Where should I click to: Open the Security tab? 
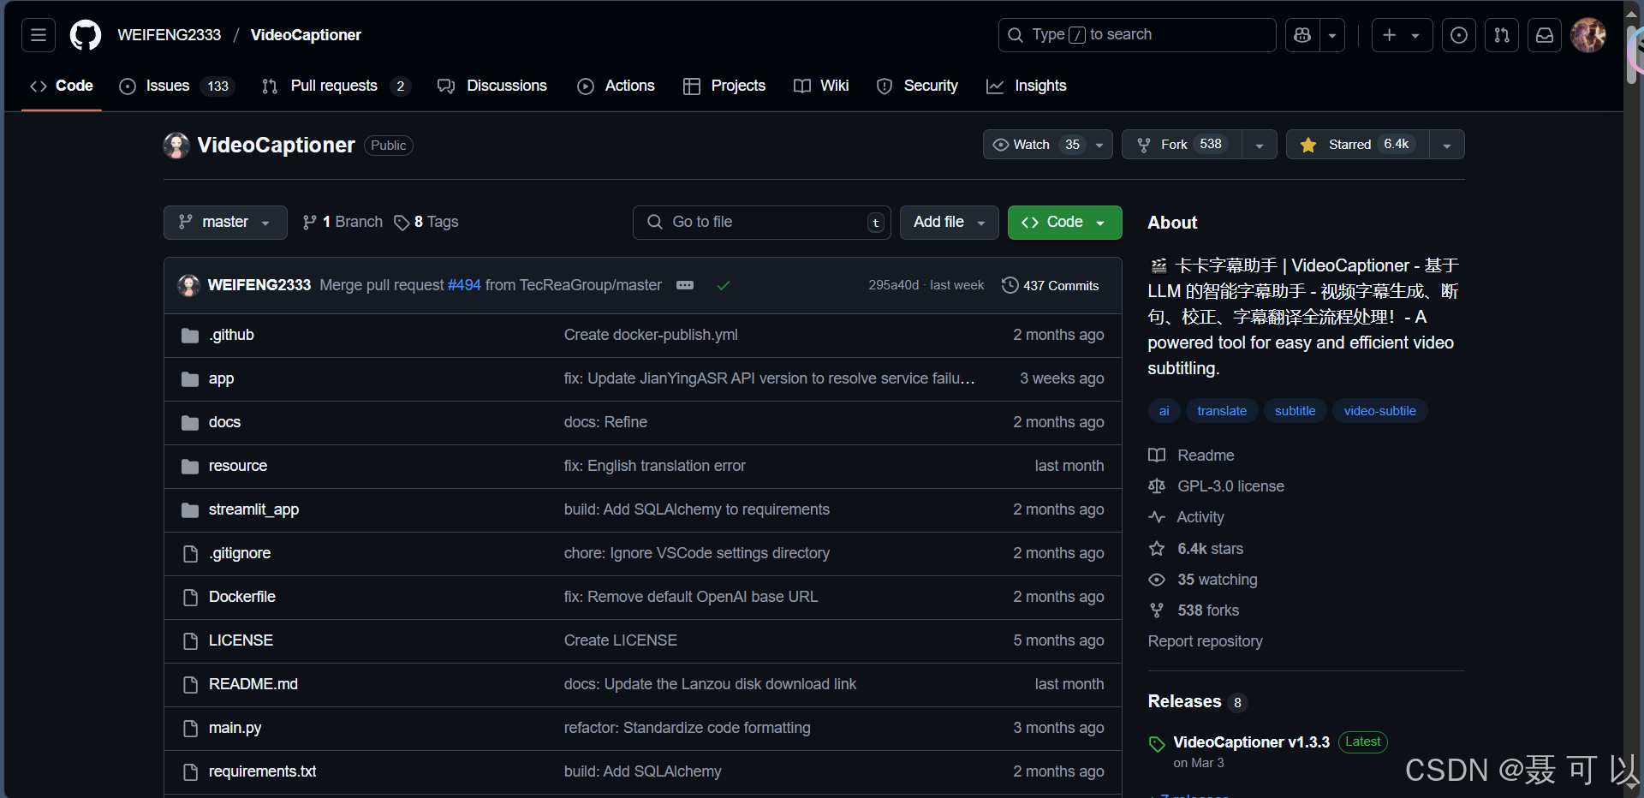(918, 86)
